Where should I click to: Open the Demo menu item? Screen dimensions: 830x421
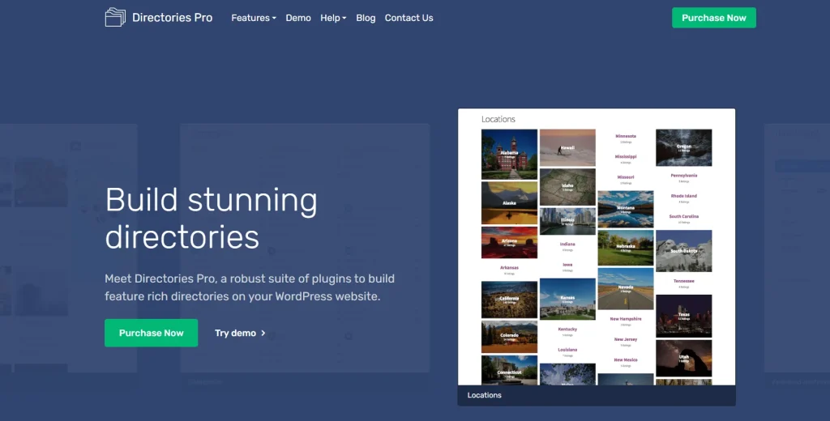click(298, 18)
